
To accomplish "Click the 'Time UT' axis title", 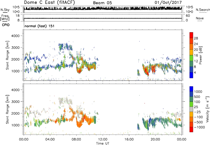I will pyautogui.click(x=103, y=143).
